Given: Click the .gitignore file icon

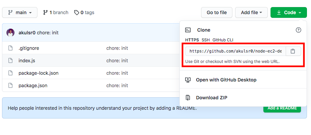Looking at the screenshot, I should pyautogui.click(x=10, y=48).
